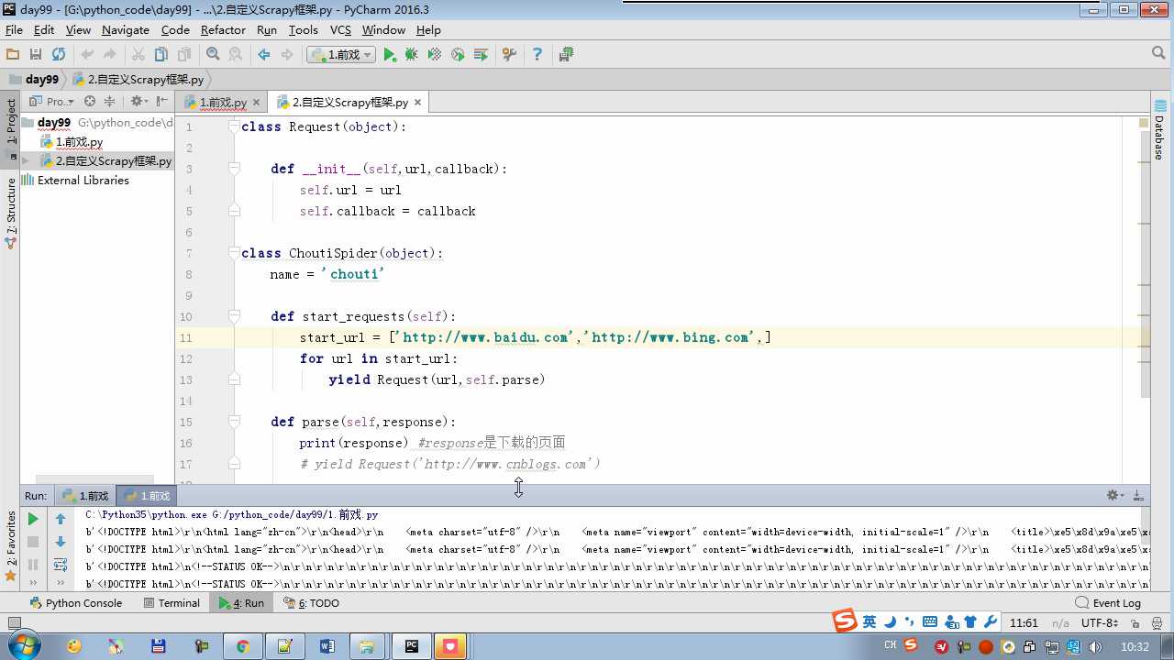
Task: Open Help question mark icon
Action: click(537, 55)
